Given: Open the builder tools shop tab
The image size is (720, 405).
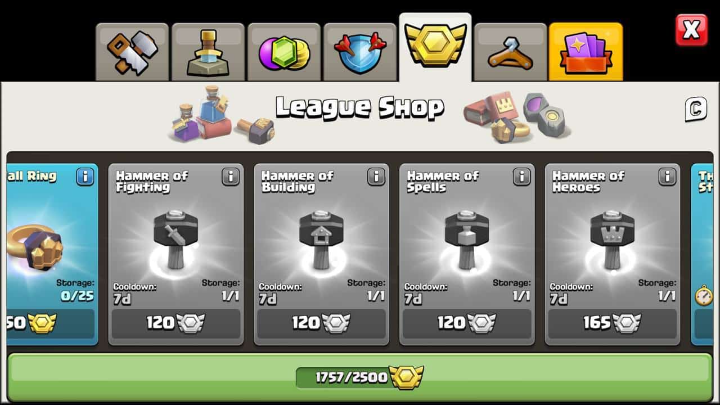Looking at the screenshot, I should click(x=132, y=52).
